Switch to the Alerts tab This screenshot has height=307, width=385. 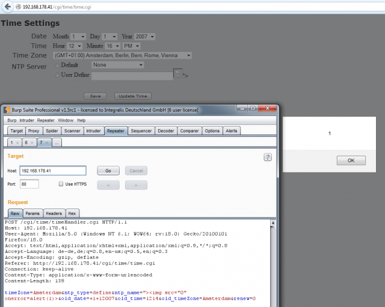pyautogui.click(x=232, y=131)
